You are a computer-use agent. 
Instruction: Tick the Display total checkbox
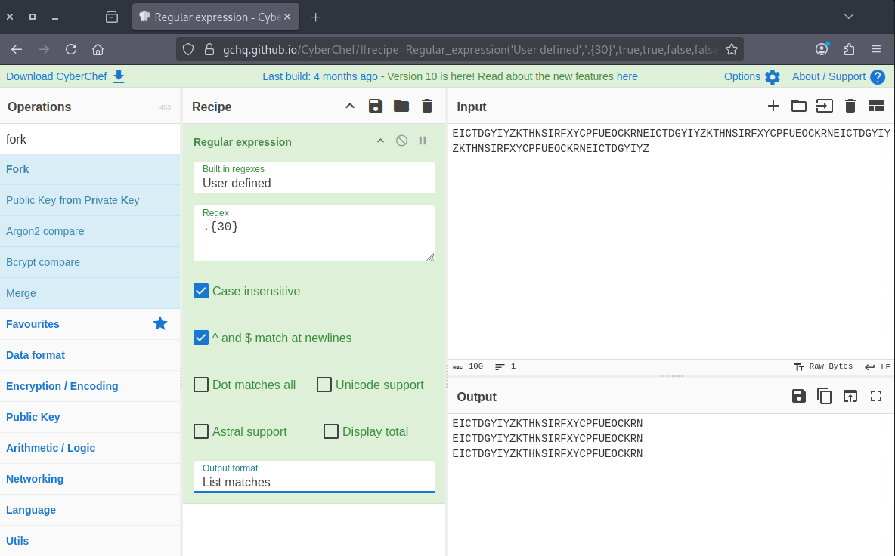[331, 432]
